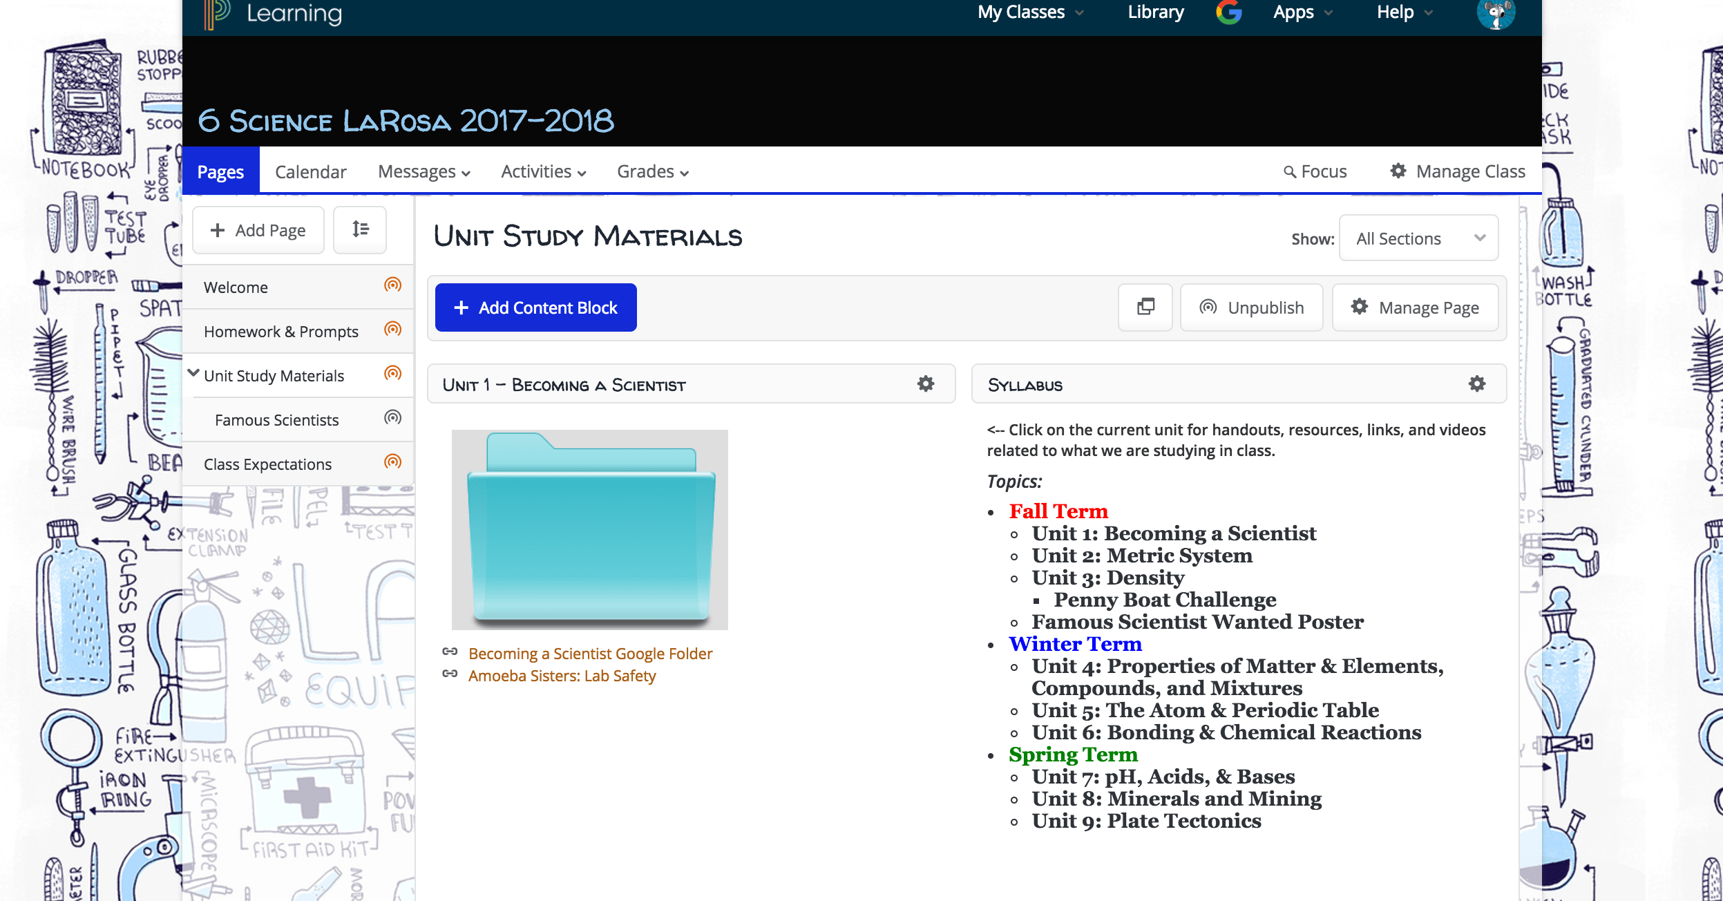Image resolution: width=1723 pixels, height=901 pixels.
Task: Click the reorder pages icon
Action: 360,229
